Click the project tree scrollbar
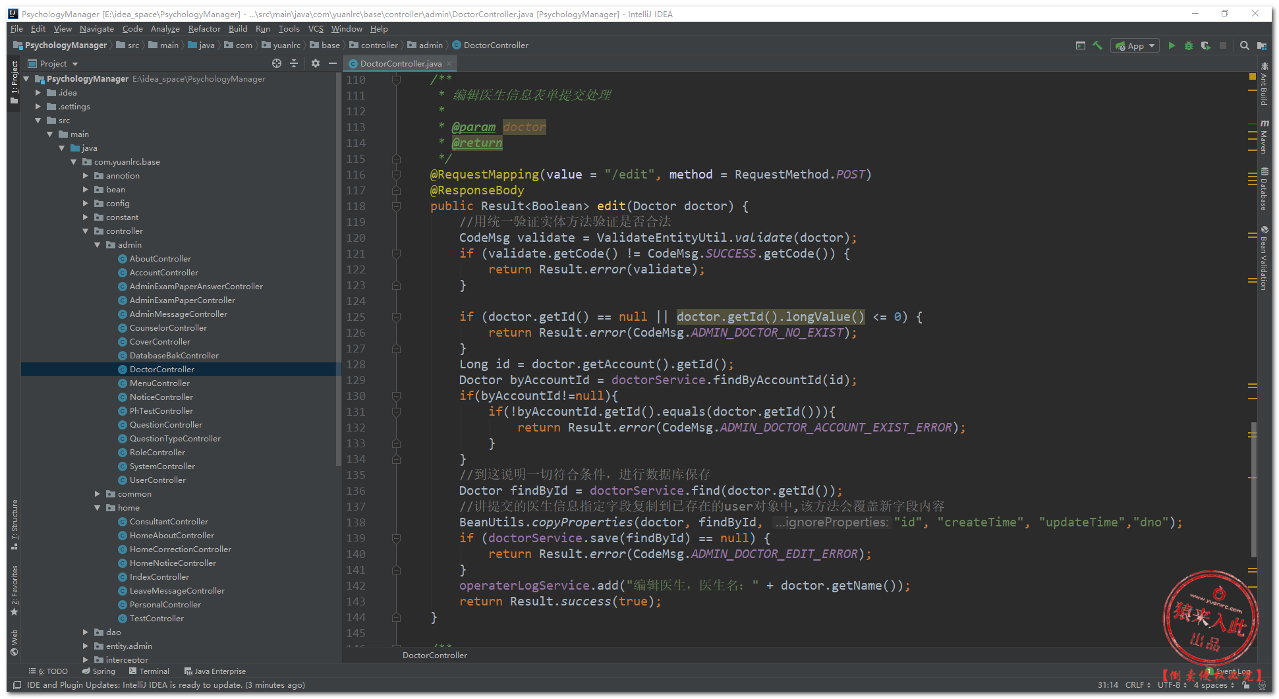This screenshot has height=699, width=1279. (339, 270)
